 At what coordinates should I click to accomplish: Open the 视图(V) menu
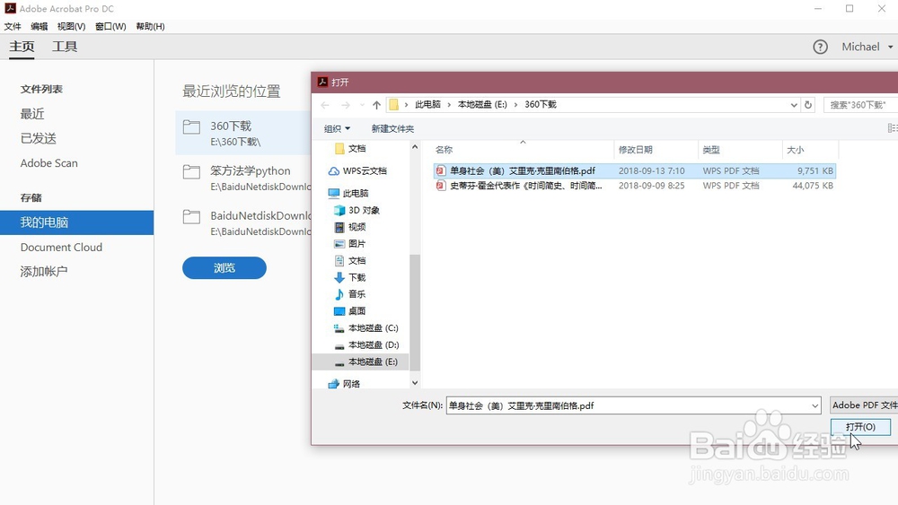[71, 26]
